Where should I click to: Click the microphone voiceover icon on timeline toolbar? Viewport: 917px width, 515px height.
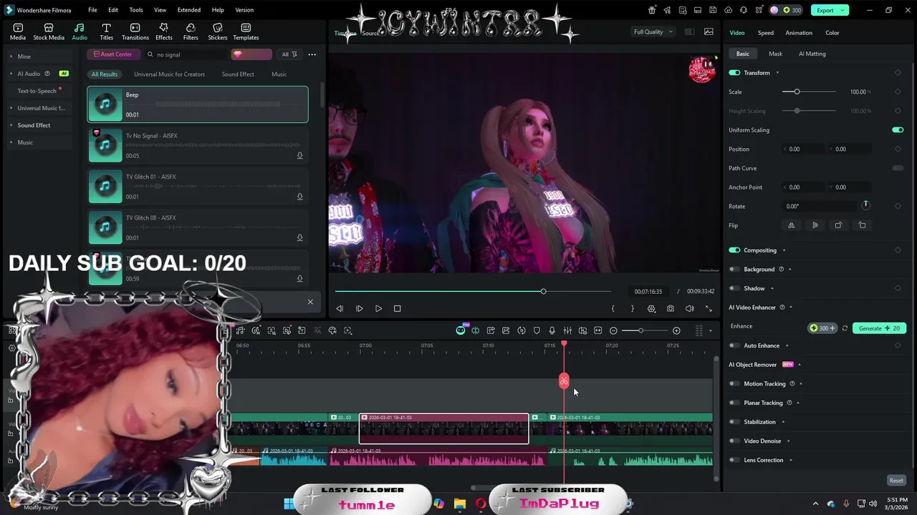[x=552, y=330]
